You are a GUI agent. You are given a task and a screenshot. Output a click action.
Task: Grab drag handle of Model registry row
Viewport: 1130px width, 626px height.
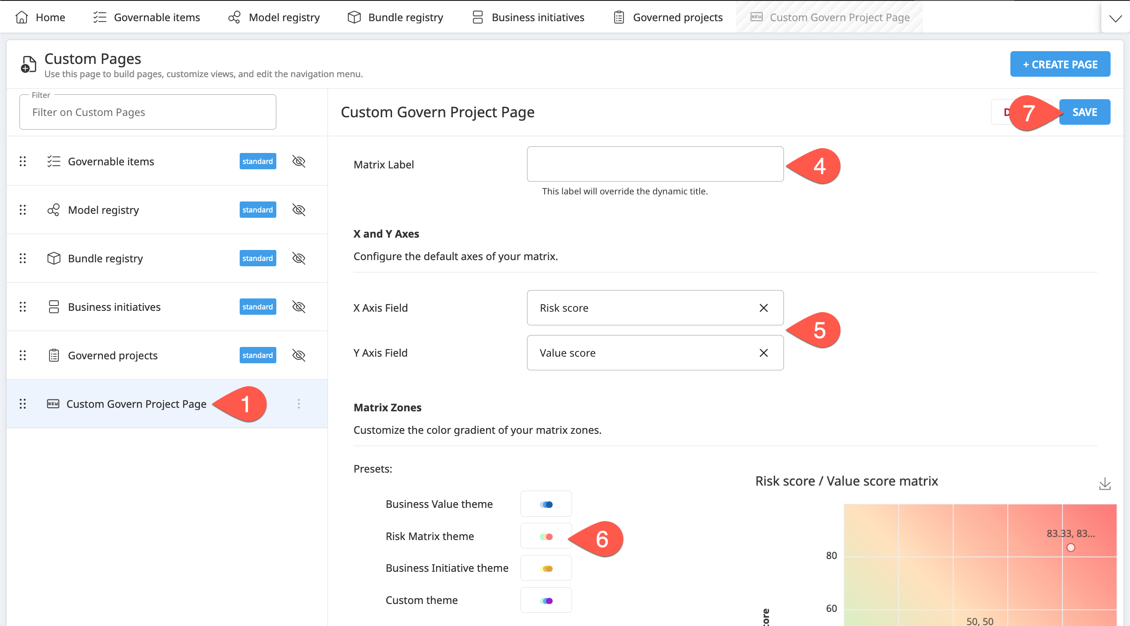click(x=23, y=210)
